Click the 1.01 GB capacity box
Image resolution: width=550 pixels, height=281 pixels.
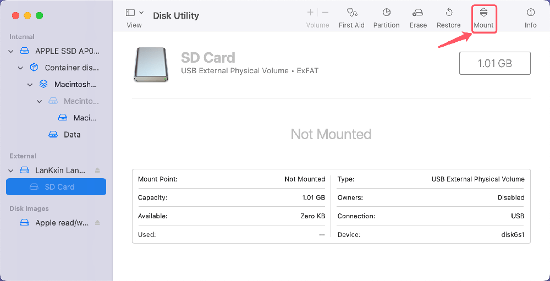point(494,63)
